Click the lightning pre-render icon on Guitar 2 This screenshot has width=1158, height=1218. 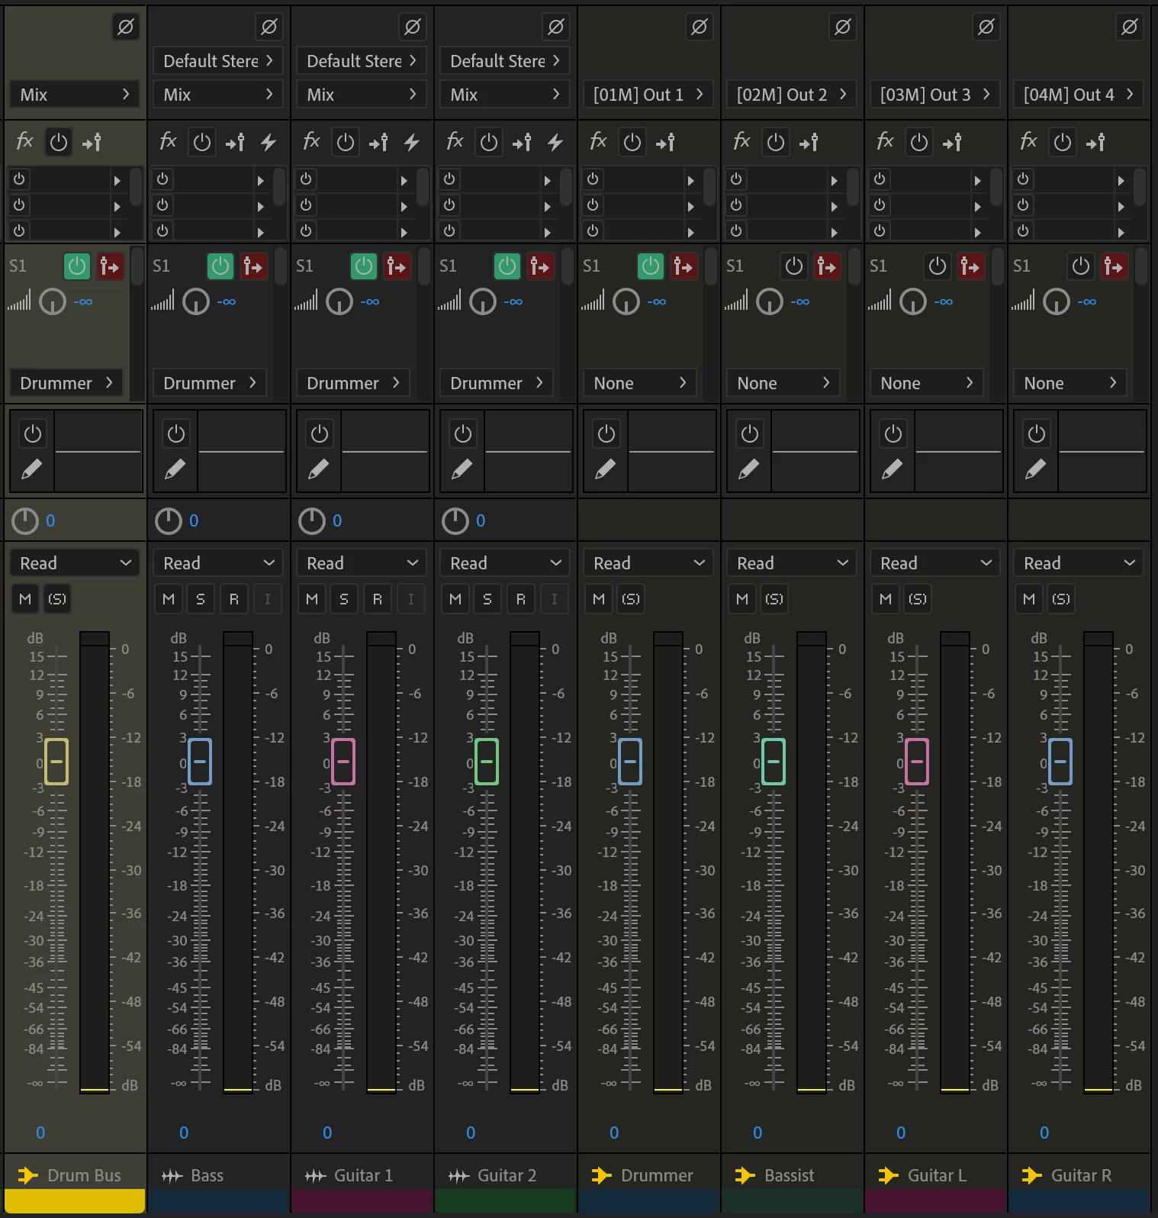[x=555, y=142]
